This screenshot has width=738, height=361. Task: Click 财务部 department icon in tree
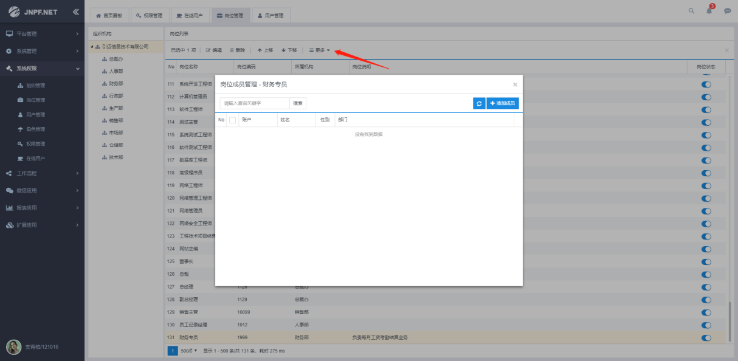(105, 83)
